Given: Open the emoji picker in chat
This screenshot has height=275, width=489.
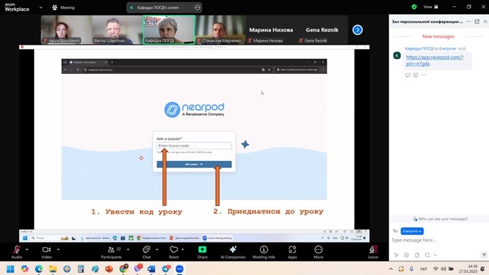Looking at the screenshot, I should [406, 255].
